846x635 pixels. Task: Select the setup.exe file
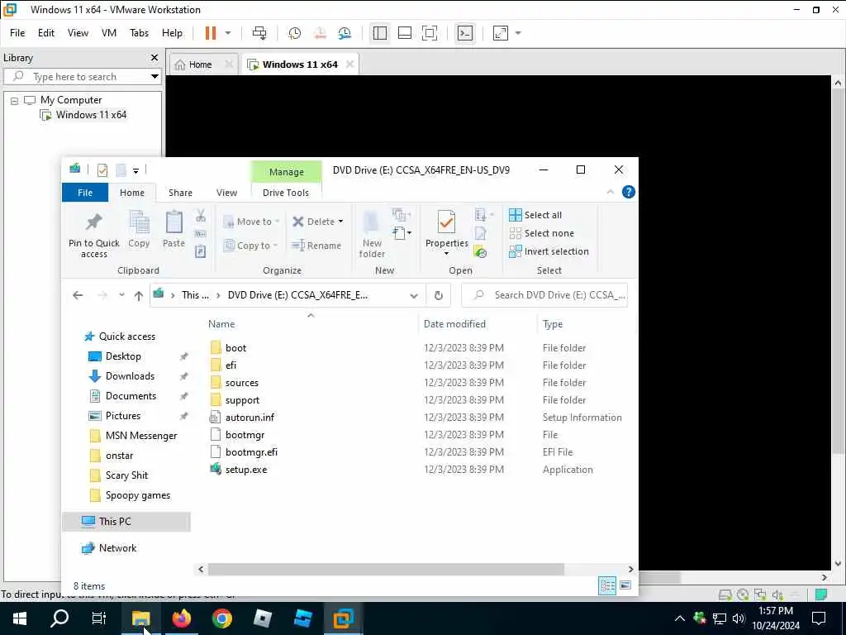(246, 470)
